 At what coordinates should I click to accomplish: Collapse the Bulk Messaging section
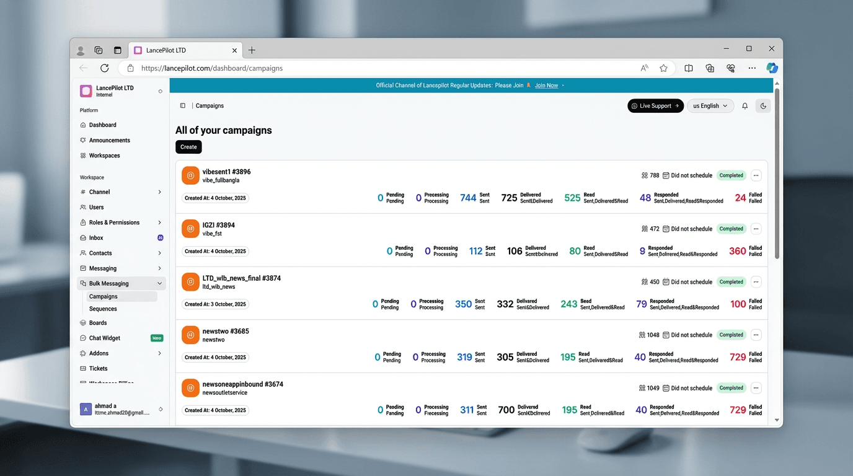click(159, 284)
